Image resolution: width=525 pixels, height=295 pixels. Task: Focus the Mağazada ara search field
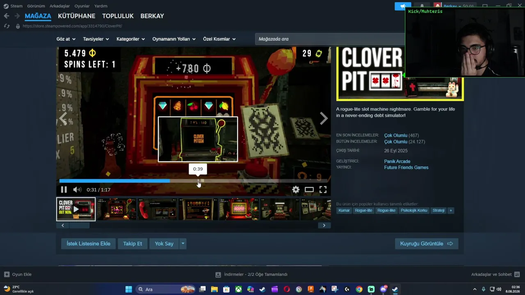[x=330, y=39]
